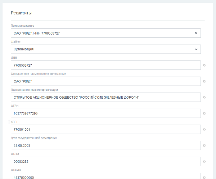This screenshot has height=179, width=216.
Task: Open gear settings for ОКТМО field
Action: (204, 178)
